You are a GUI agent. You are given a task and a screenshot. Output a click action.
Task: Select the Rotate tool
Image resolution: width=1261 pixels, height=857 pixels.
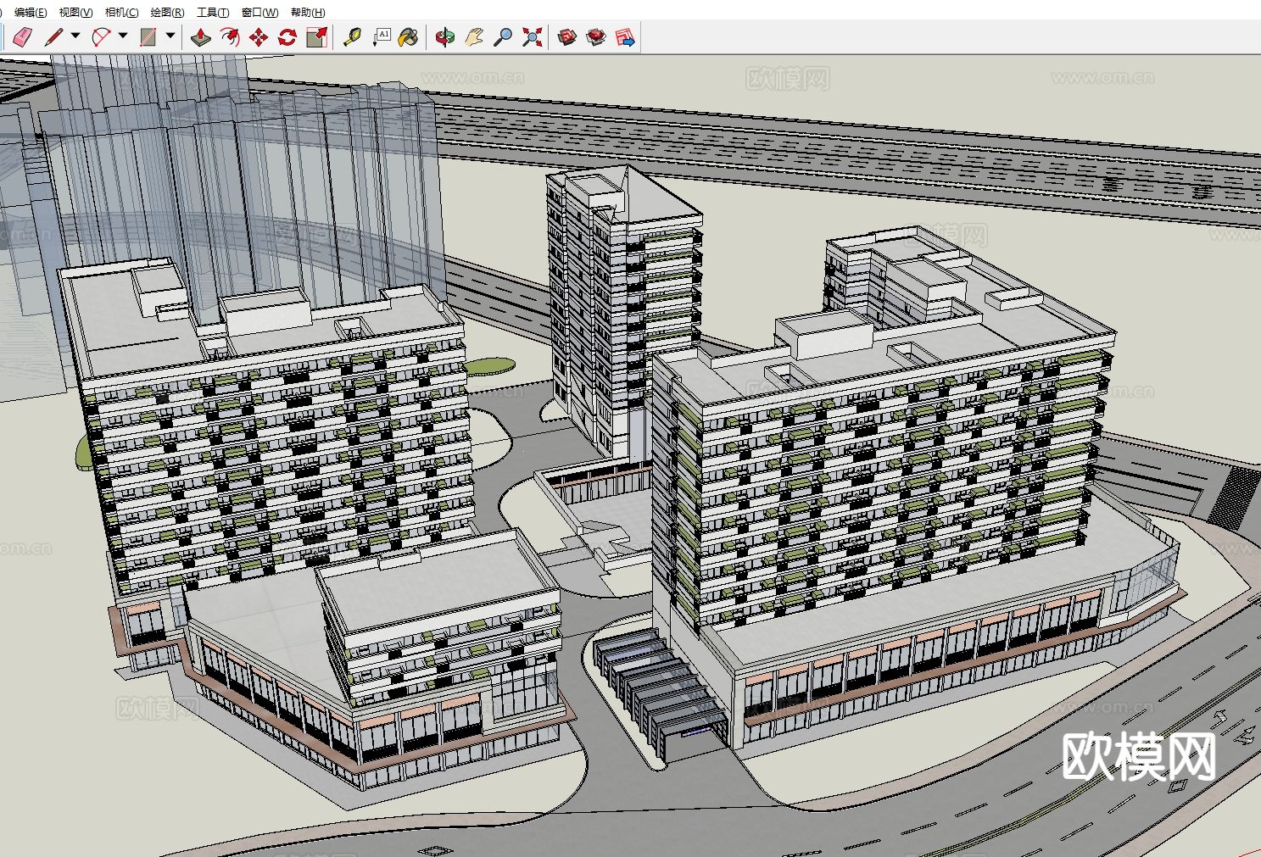click(x=287, y=37)
